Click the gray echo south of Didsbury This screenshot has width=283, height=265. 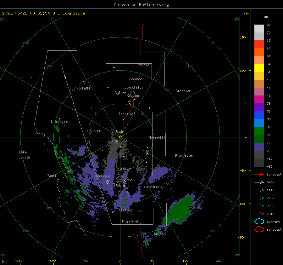click(113, 150)
